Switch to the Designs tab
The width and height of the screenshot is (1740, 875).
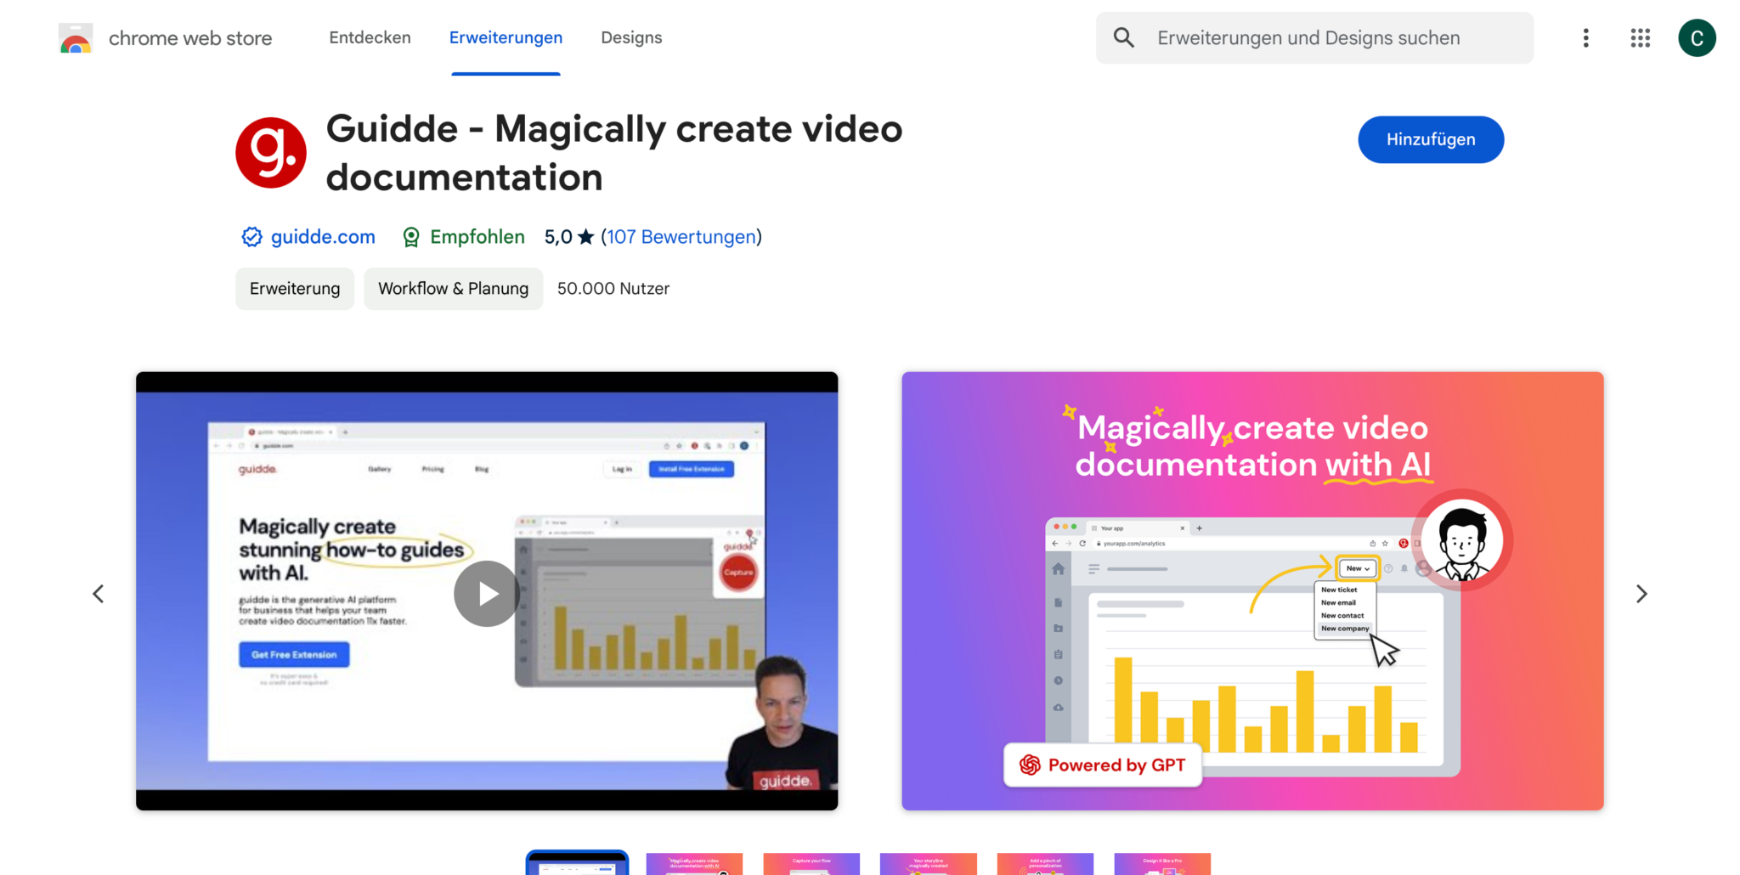(x=631, y=38)
